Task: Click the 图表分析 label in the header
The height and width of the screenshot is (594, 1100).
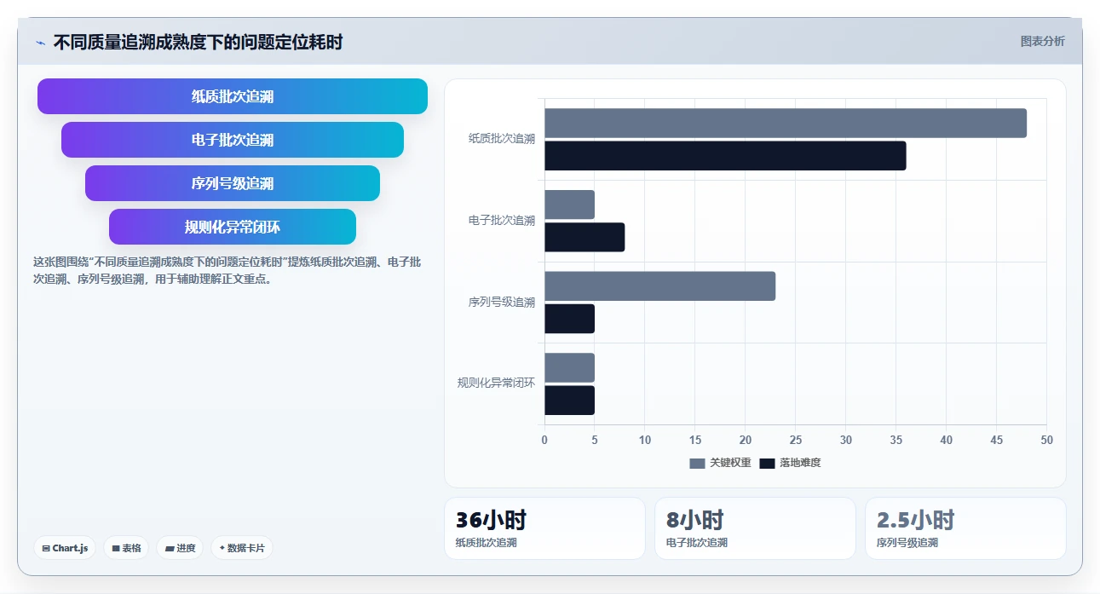Action: coord(1042,41)
